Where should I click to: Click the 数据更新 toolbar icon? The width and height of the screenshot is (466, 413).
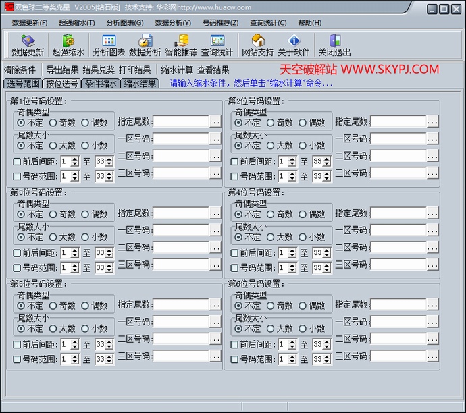[28, 46]
